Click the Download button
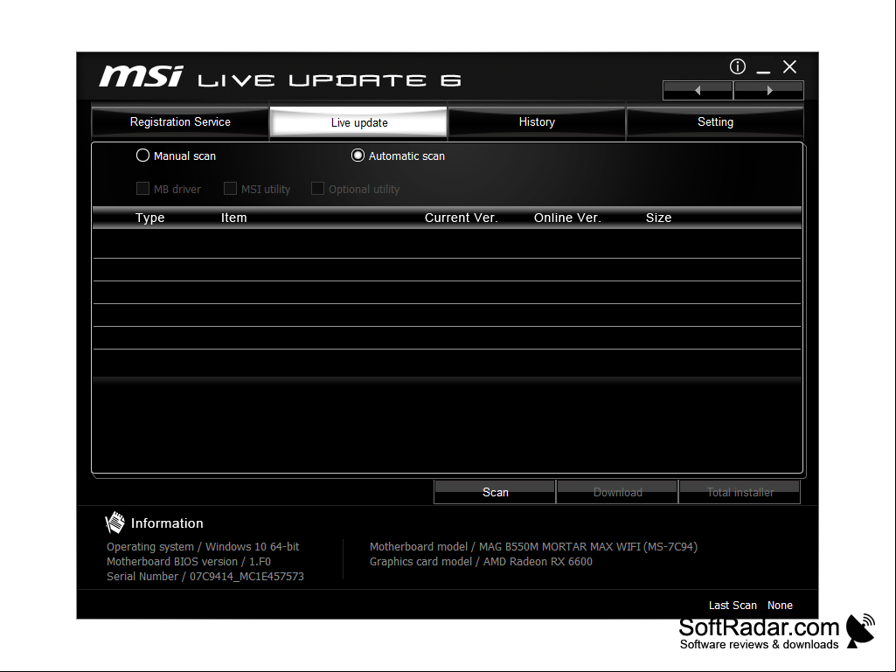This screenshot has height=672, width=896. pos(617,492)
